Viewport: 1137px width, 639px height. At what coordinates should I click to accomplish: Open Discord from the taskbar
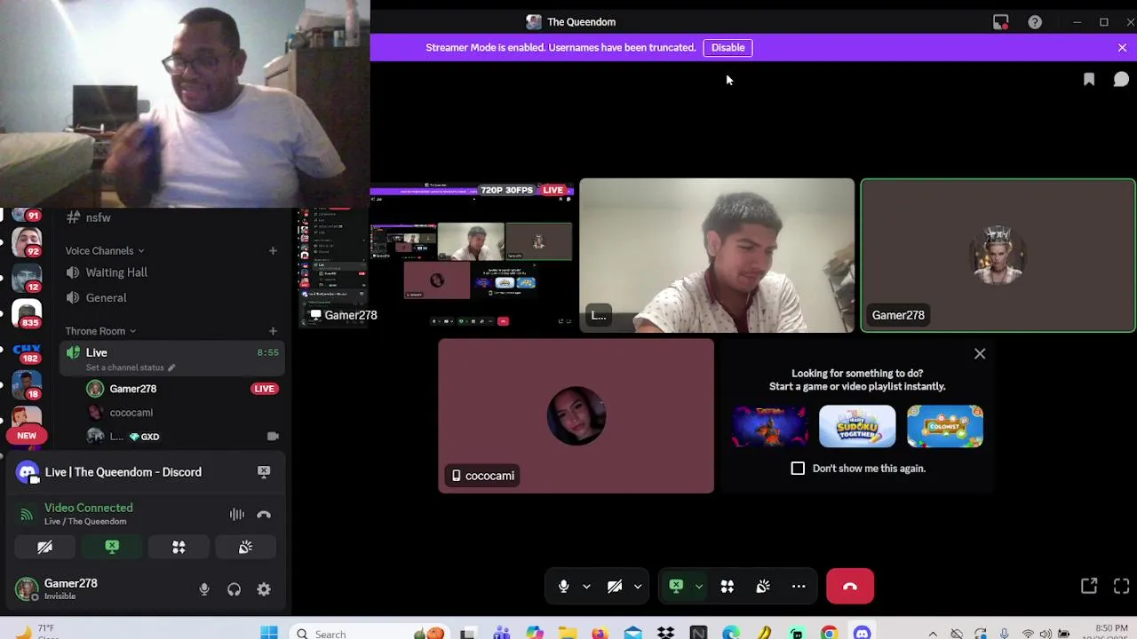[x=863, y=633]
